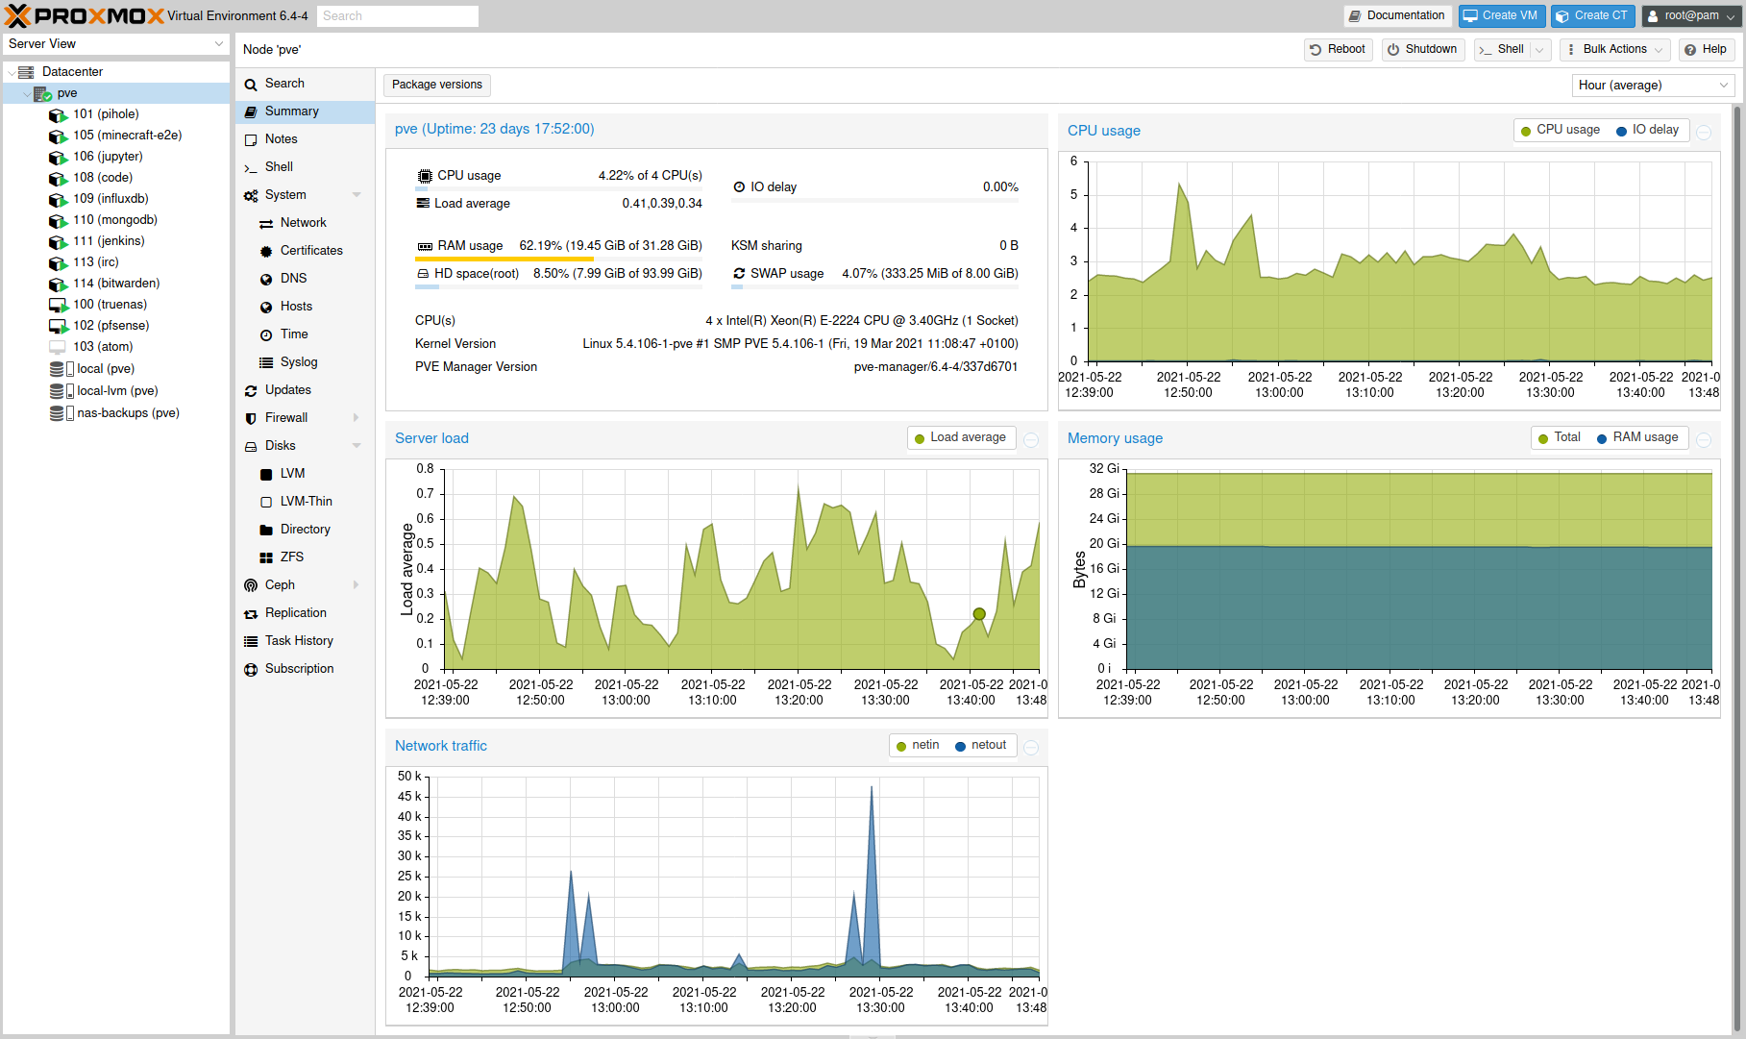Toggle CPU usage series in CPU chart legend
The width and height of the screenshot is (1746, 1039).
1561,130
